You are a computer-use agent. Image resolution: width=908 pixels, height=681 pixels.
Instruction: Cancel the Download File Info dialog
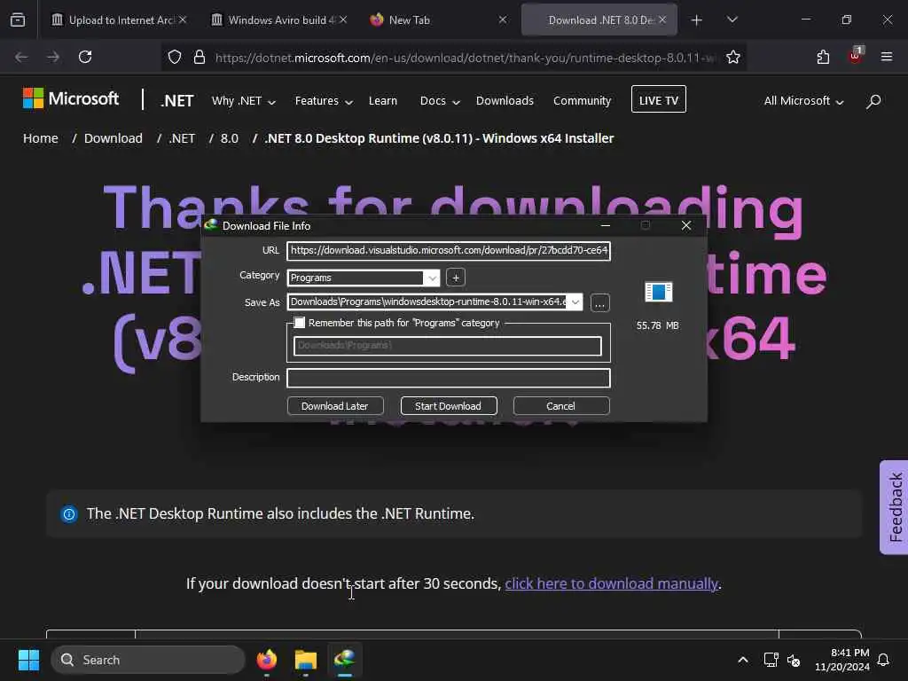click(x=560, y=406)
